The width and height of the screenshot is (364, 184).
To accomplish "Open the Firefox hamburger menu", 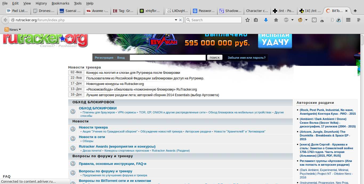I will pyautogui.click(x=348, y=20).
